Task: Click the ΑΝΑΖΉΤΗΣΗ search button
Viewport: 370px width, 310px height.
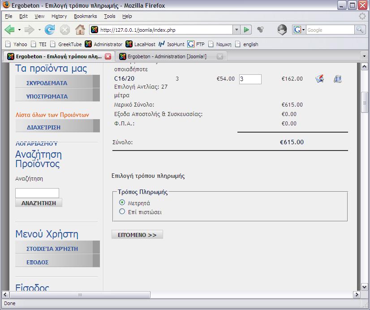Action: pyautogui.click(x=39, y=203)
